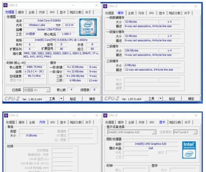Screen dimensions: 206x172
Task: Switch to 主板 tab in processor window
Action: click(31, 12)
